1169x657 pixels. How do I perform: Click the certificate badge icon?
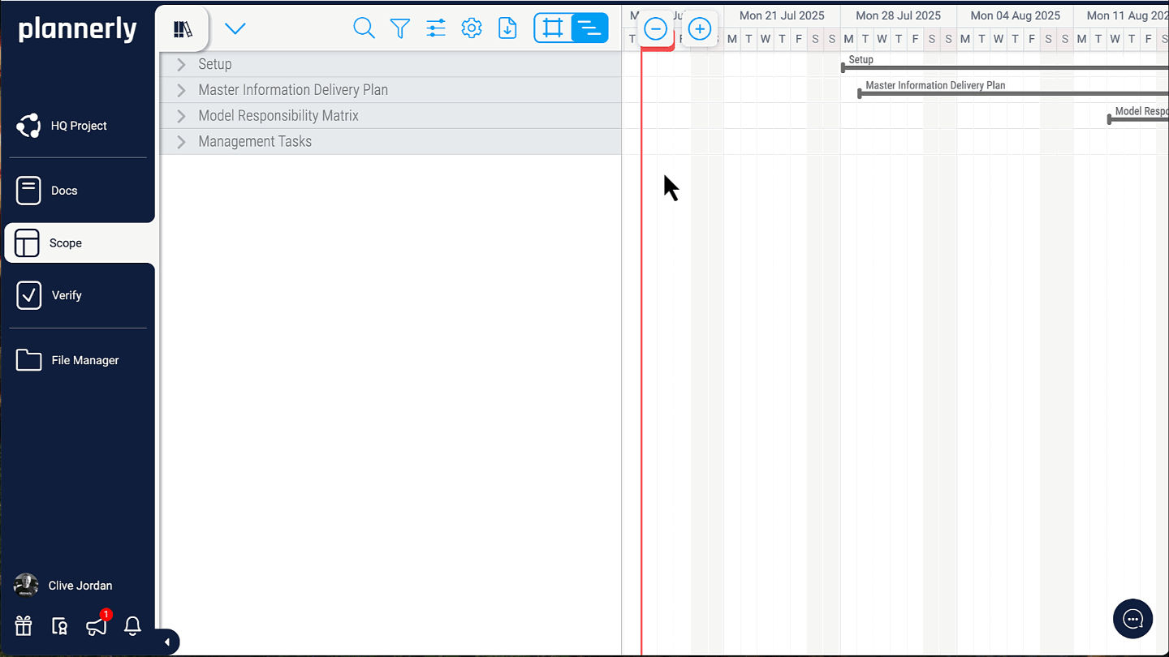coord(59,626)
